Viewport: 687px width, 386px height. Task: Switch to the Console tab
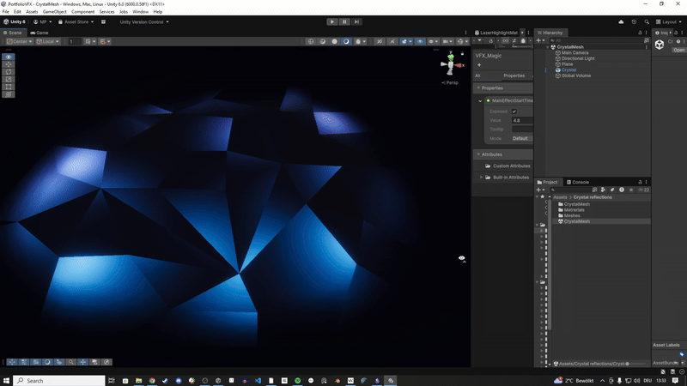pos(580,182)
